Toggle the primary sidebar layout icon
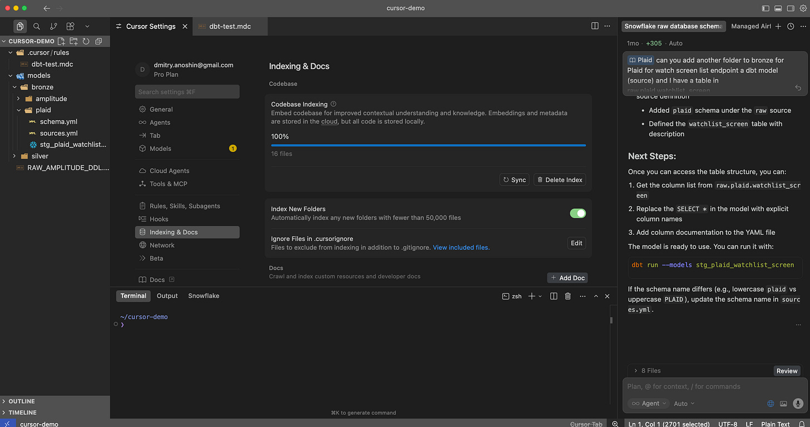 click(x=765, y=8)
